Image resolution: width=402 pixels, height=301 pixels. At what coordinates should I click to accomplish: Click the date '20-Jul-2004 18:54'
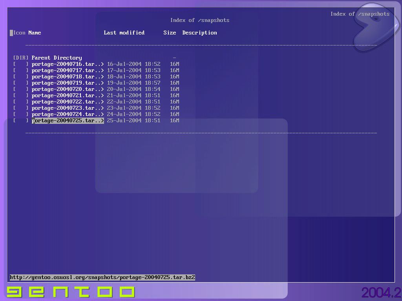(x=133, y=89)
